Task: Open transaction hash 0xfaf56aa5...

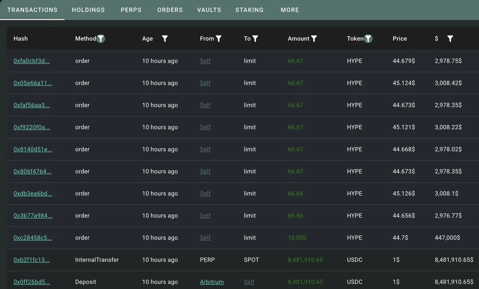Action: coord(32,105)
